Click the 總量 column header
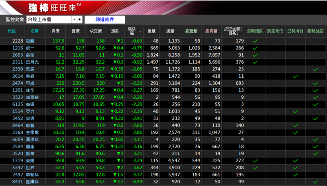The width and height of the screenshot is (327, 186). point(170,31)
